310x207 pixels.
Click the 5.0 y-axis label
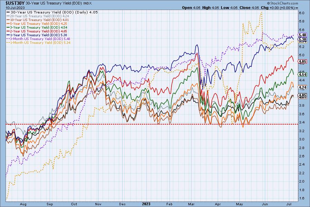(302, 55)
